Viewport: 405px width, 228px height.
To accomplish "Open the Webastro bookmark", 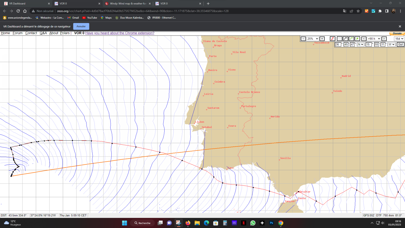I will pos(50,18).
